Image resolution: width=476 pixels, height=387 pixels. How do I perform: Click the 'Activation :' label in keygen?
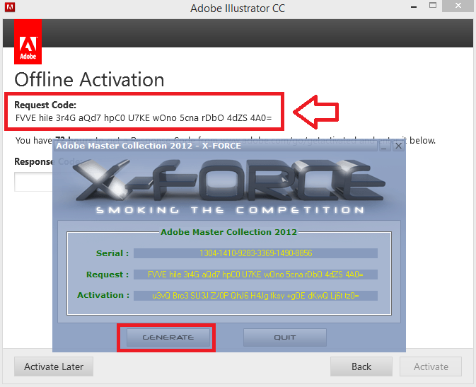(x=103, y=295)
